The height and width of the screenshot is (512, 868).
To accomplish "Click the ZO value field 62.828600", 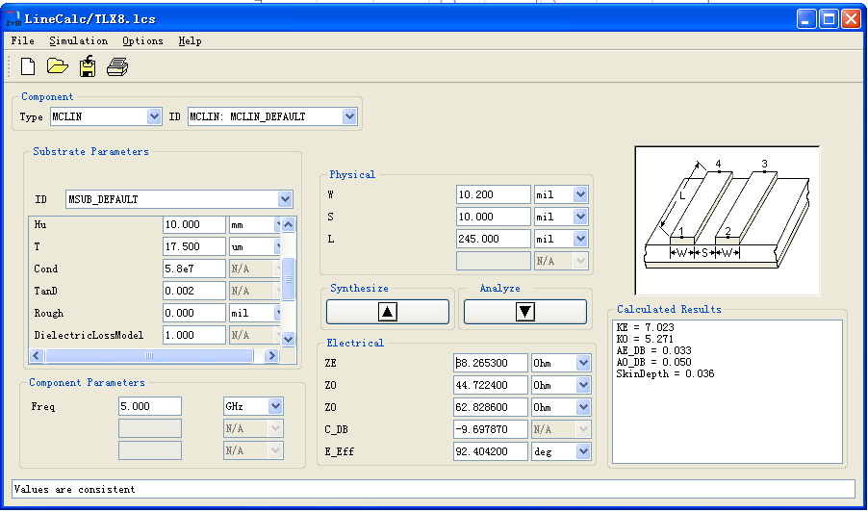I will [491, 407].
